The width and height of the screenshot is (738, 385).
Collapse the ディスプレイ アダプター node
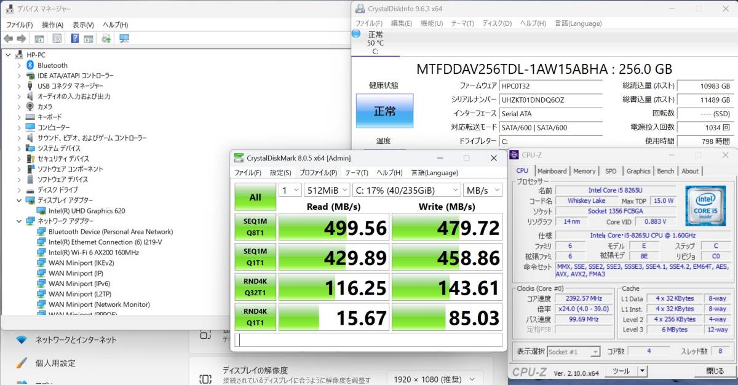point(19,200)
